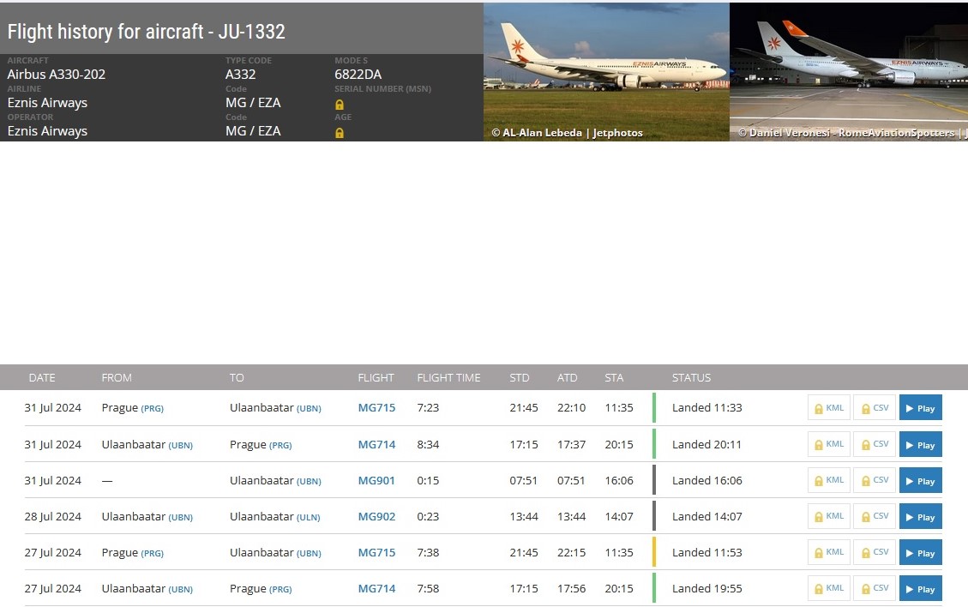Play the 31 Jul MG715 flight
968x607 pixels.
tap(921, 408)
